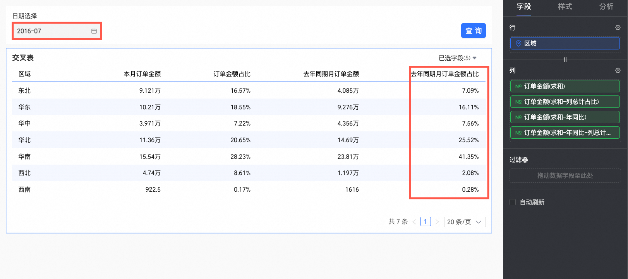Select the 订单金额(求和) column field
Viewport: 628px width, 279px height.
(565, 86)
